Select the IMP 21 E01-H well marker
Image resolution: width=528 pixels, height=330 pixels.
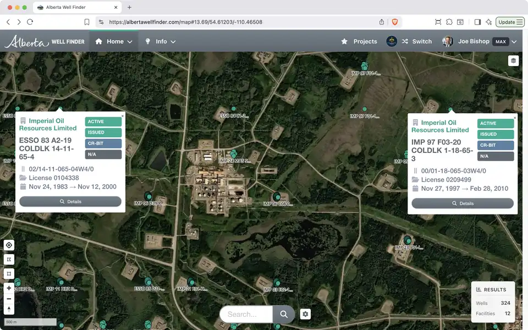coord(191,282)
